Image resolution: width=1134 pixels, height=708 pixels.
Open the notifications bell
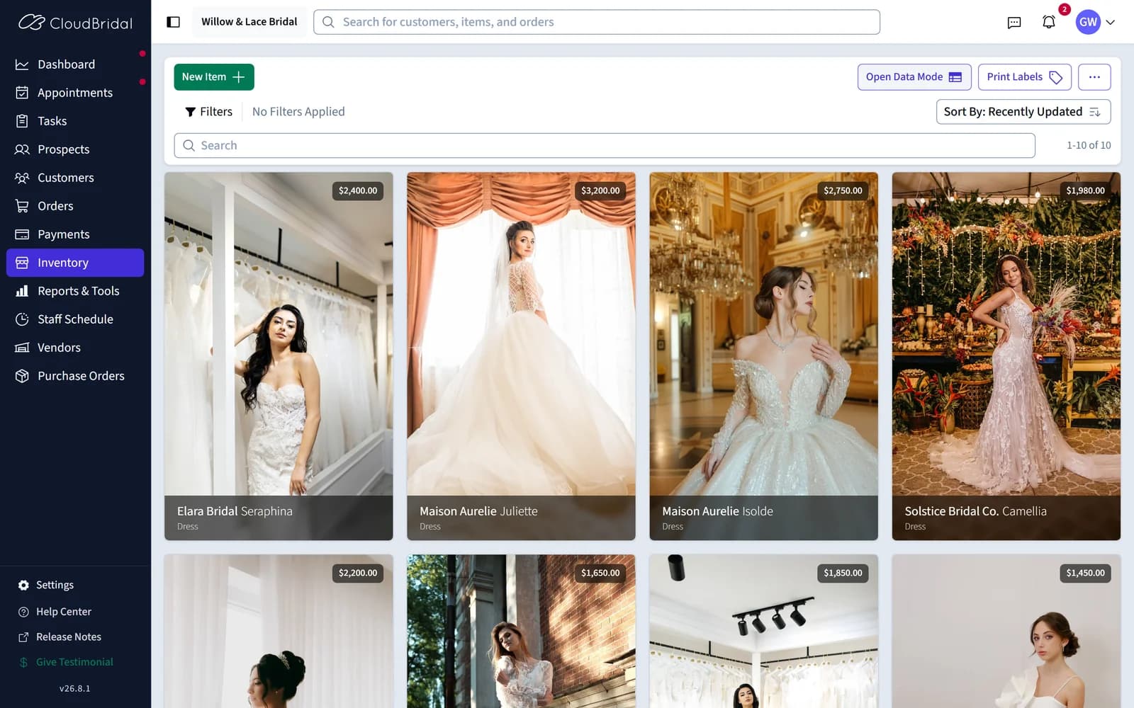click(1049, 22)
